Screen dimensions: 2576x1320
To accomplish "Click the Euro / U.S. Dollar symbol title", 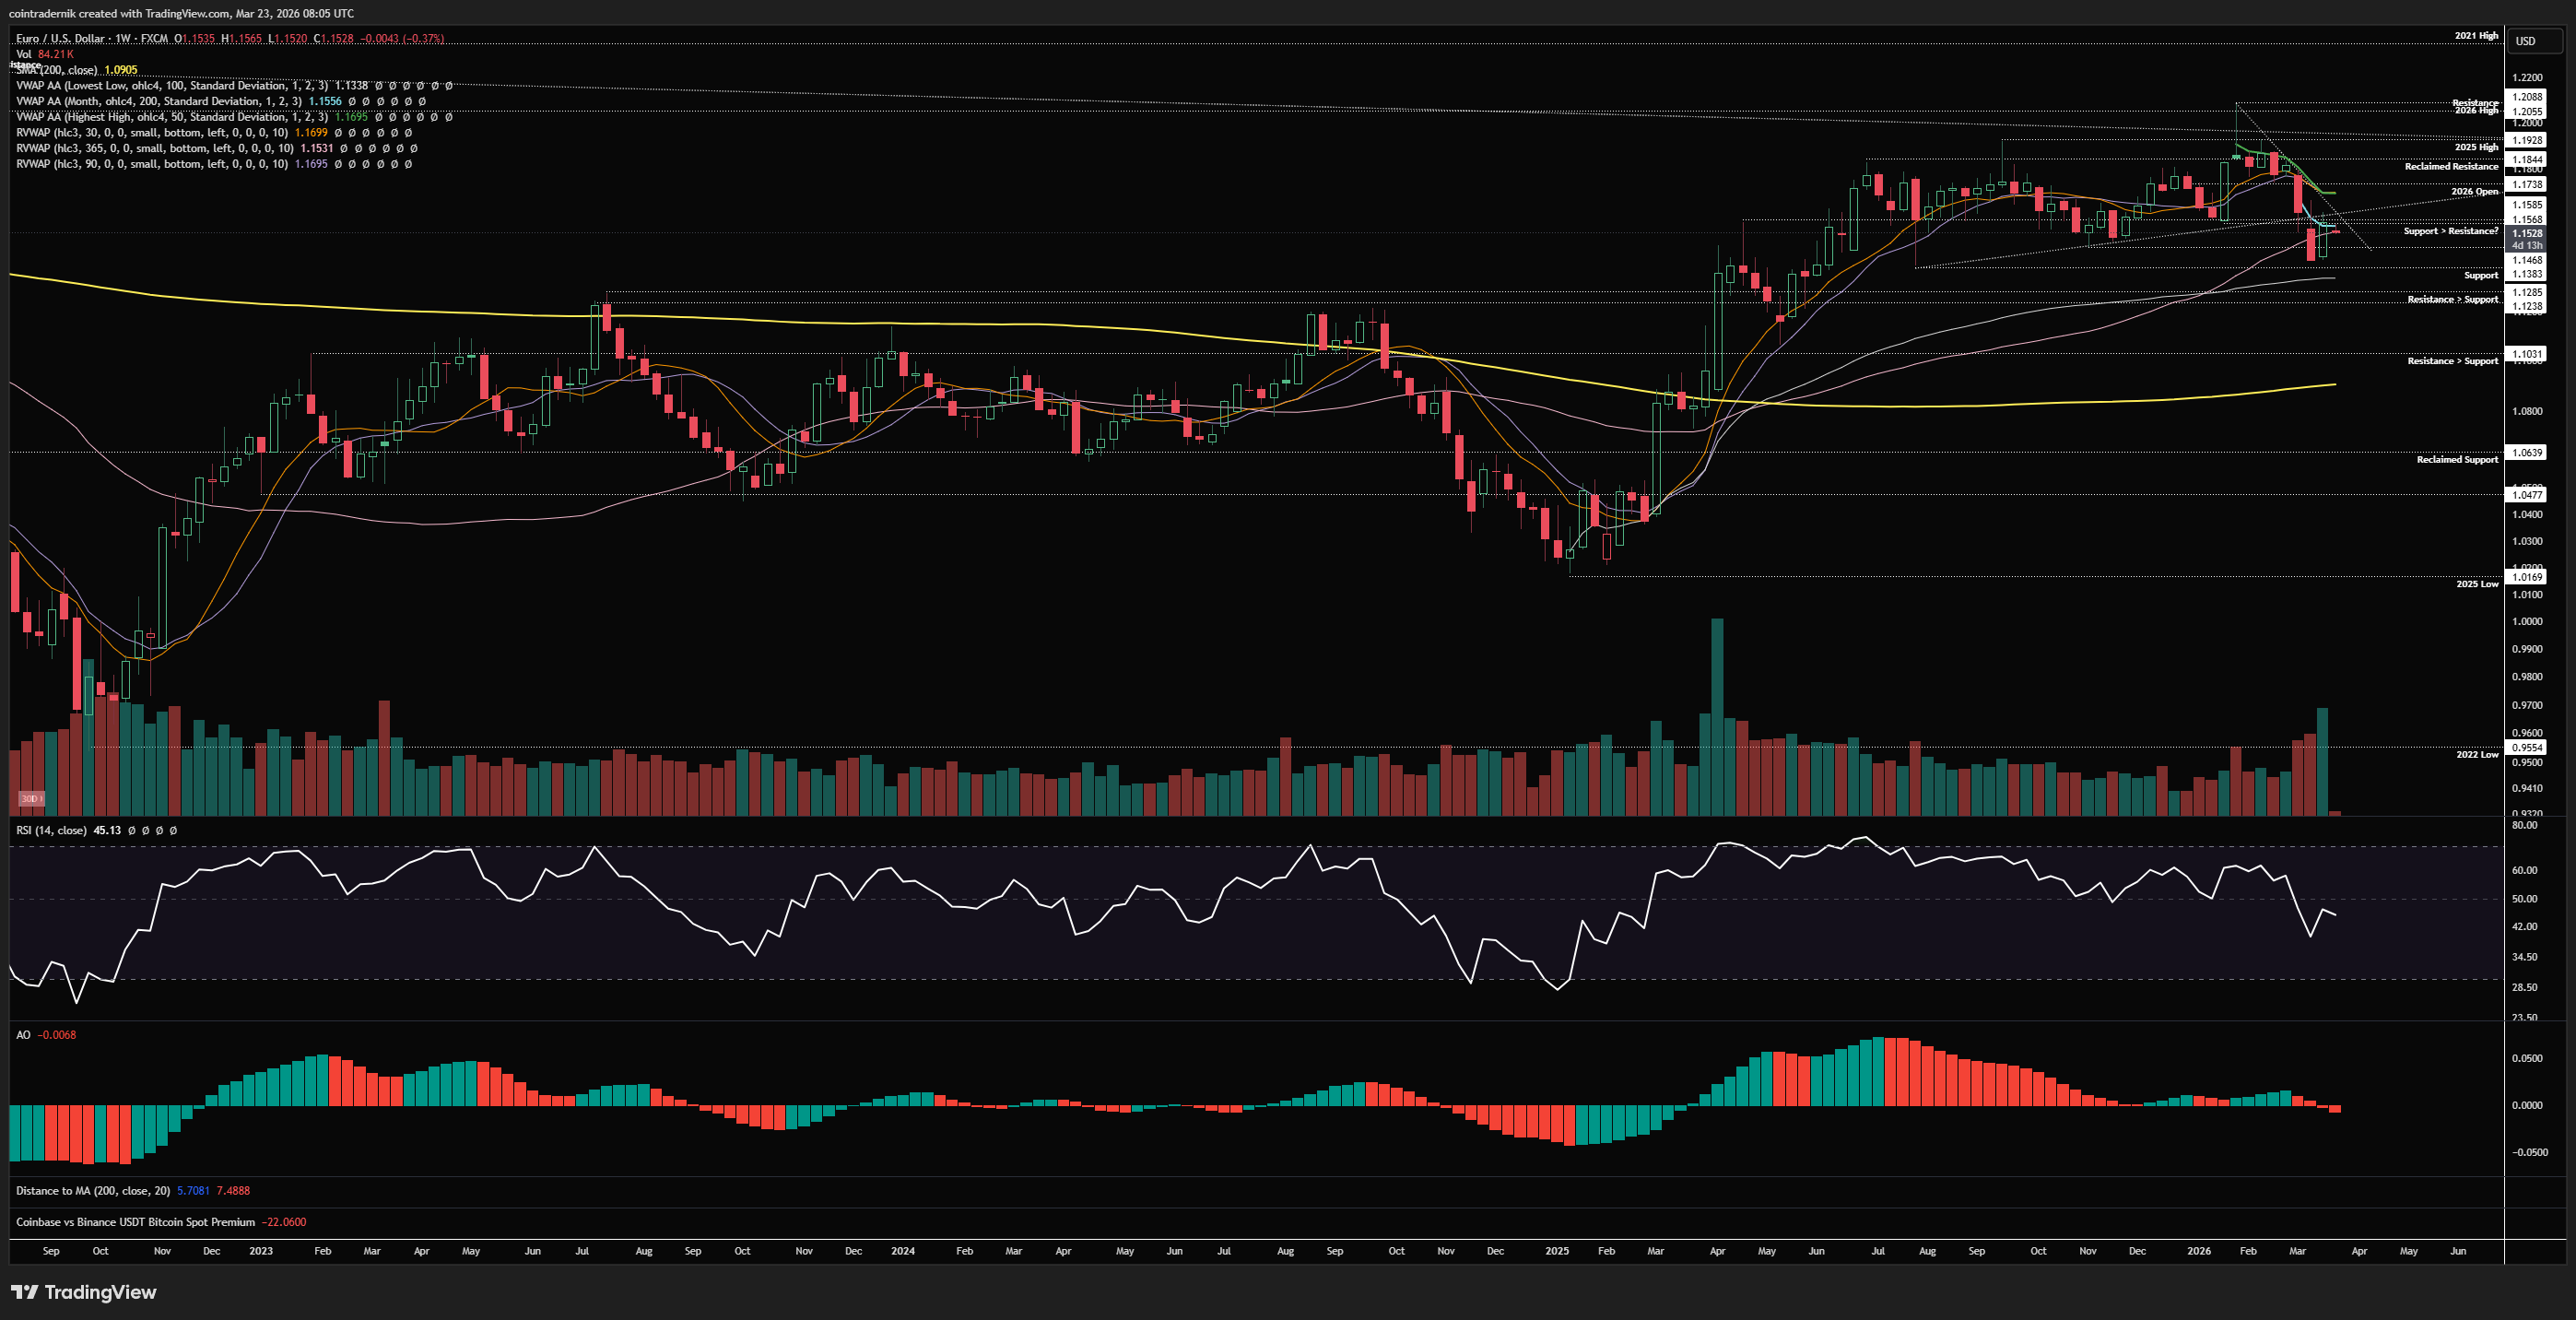I will (x=60, y=38).
